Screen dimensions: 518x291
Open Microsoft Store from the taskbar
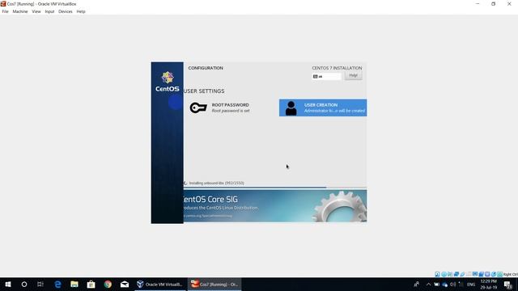pyautogui.click(x=91, y=284)
